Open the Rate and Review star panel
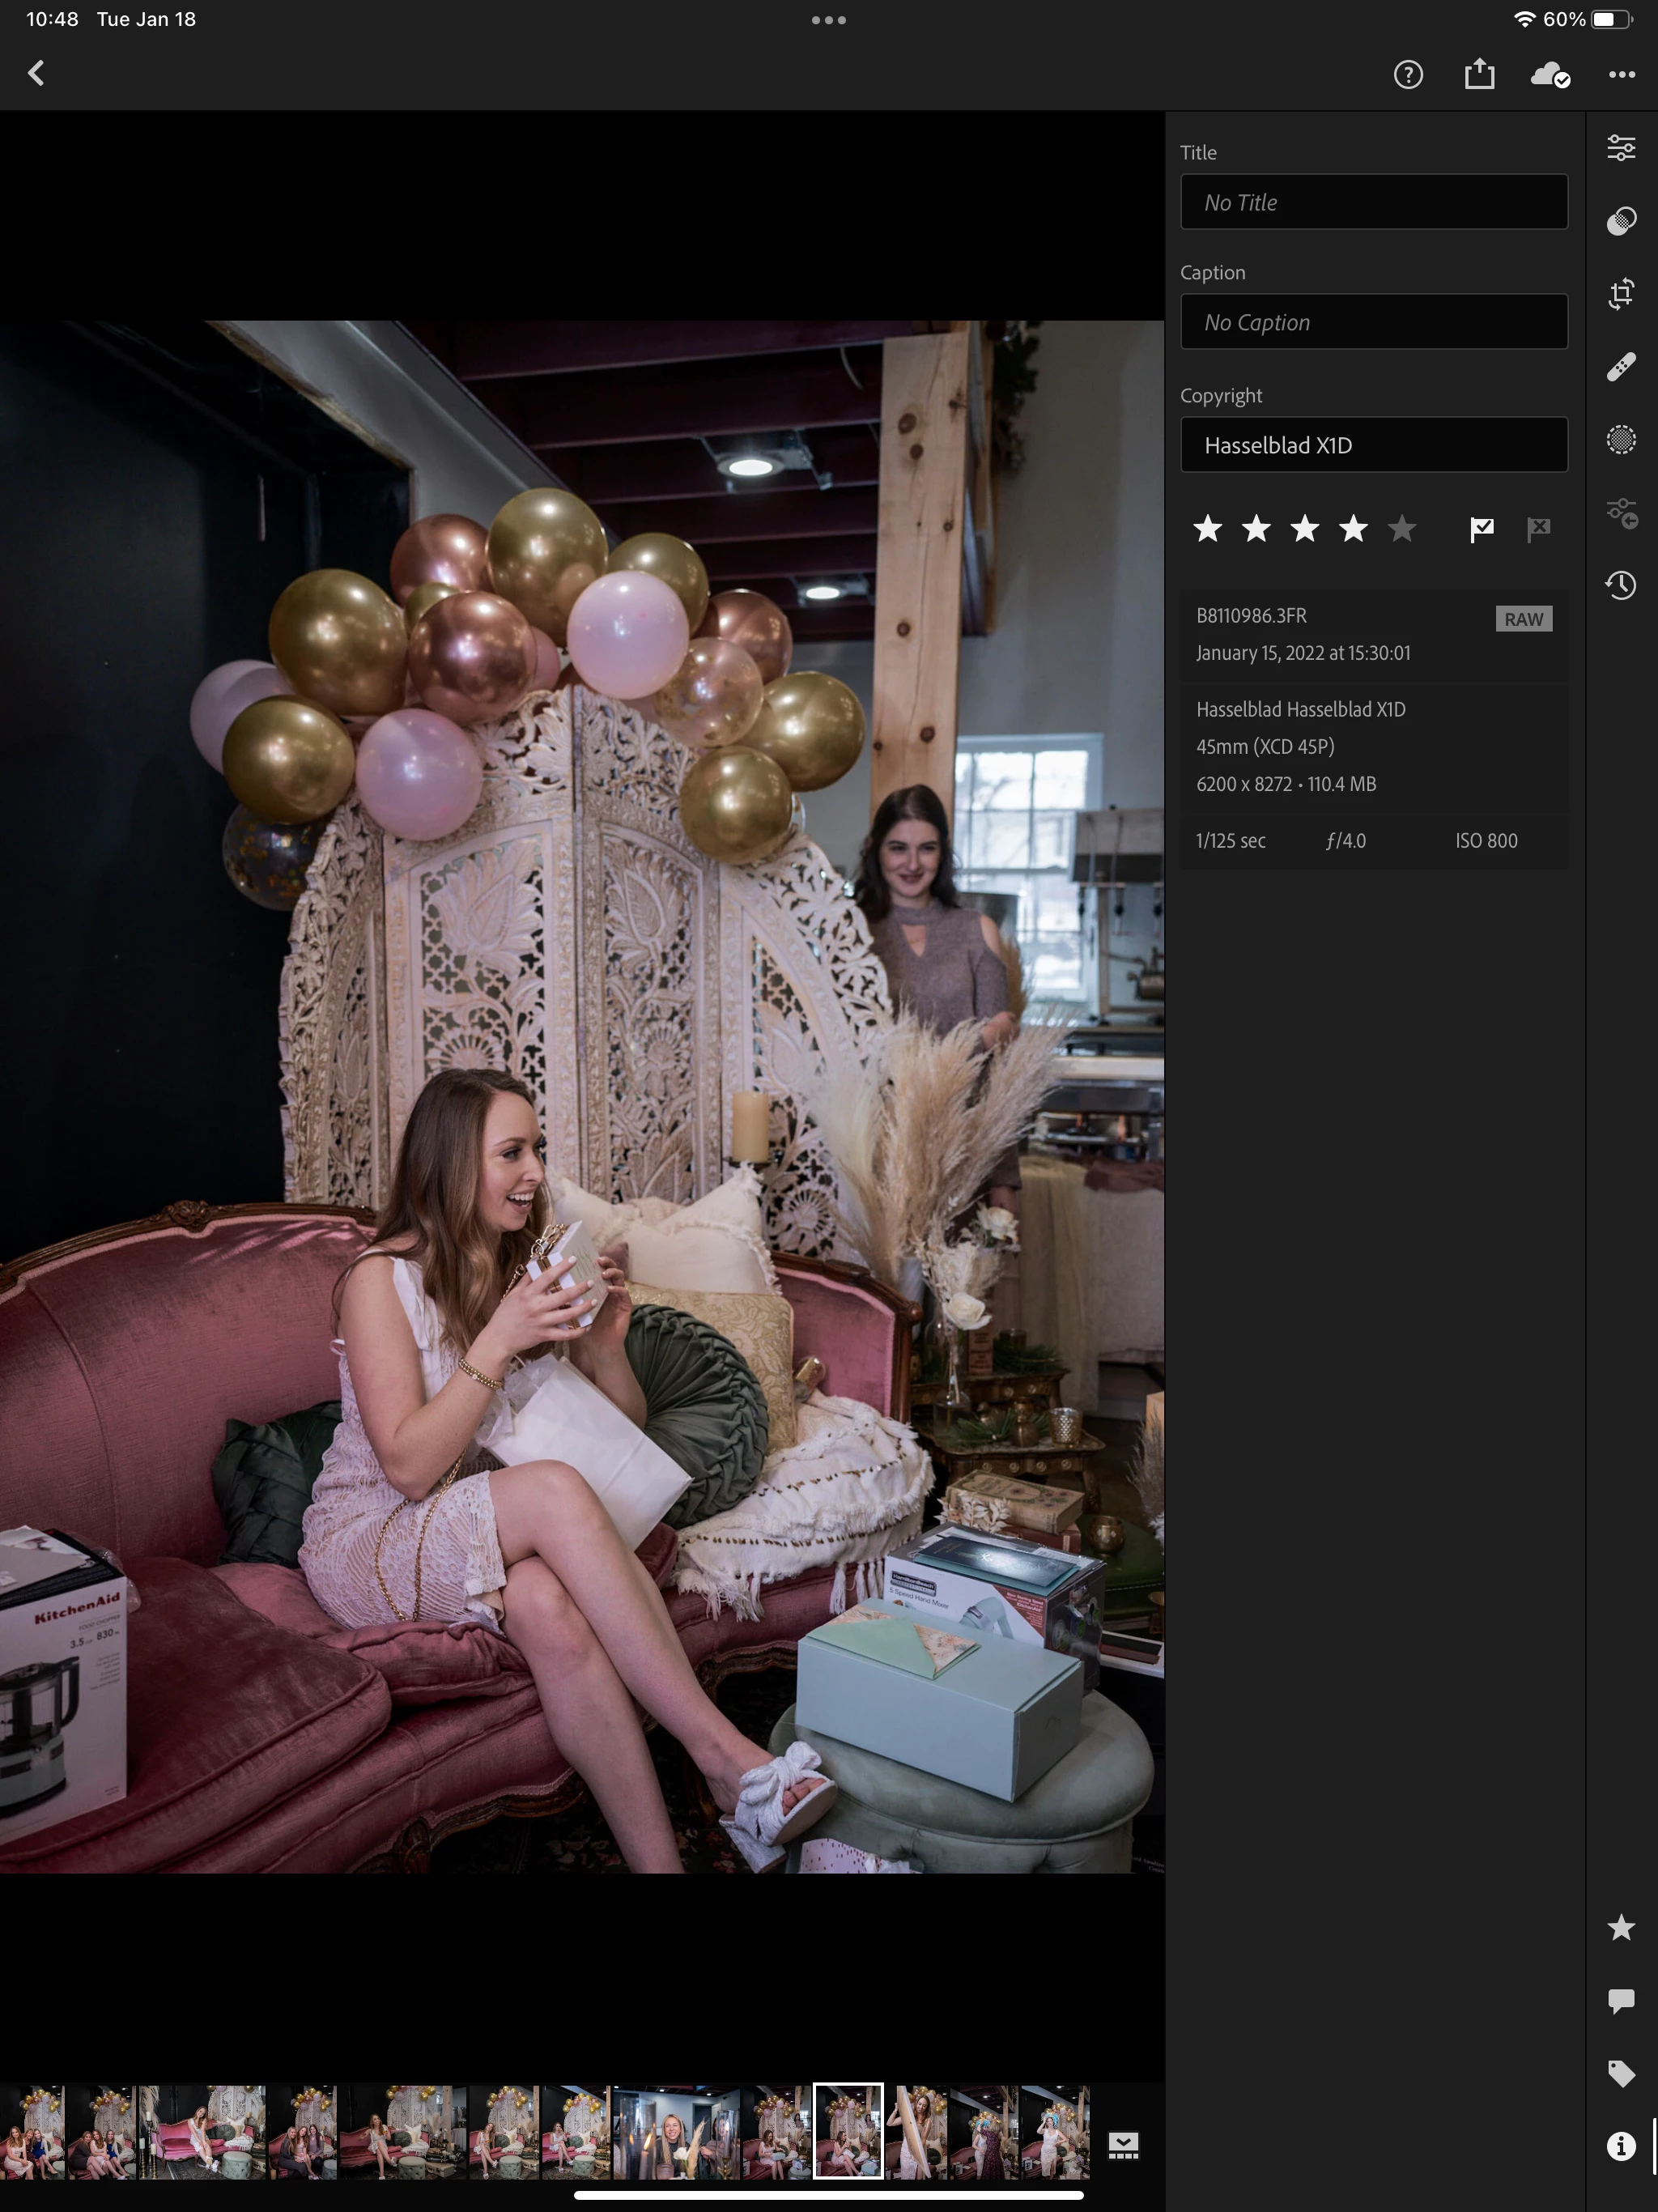This screenshot has height=2212, width=1658. [1621, 1927]
